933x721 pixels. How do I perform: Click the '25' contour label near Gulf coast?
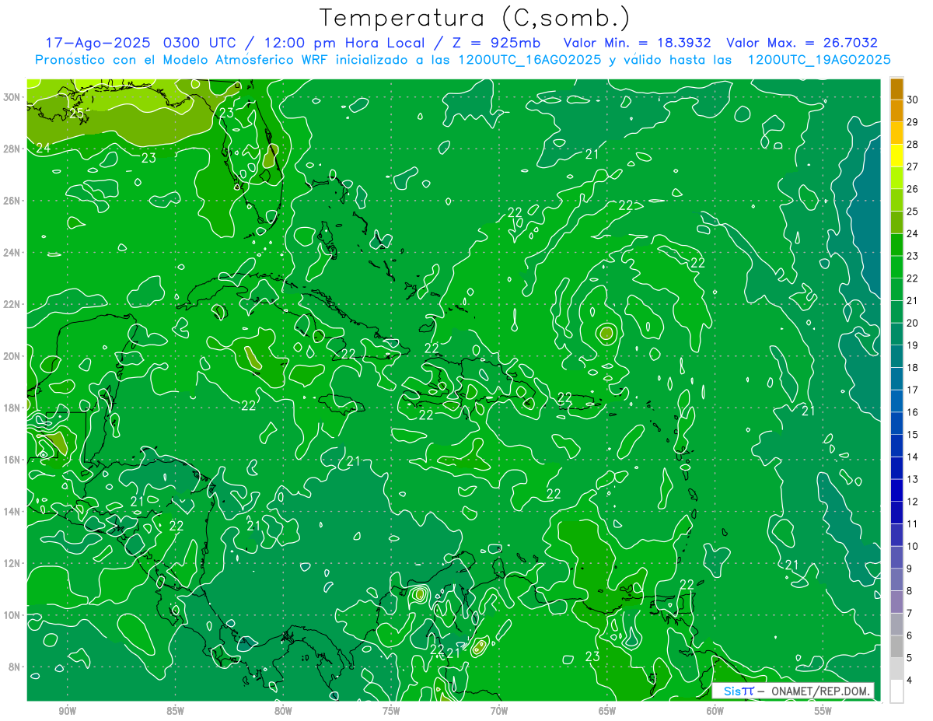[x=77, y=114]
